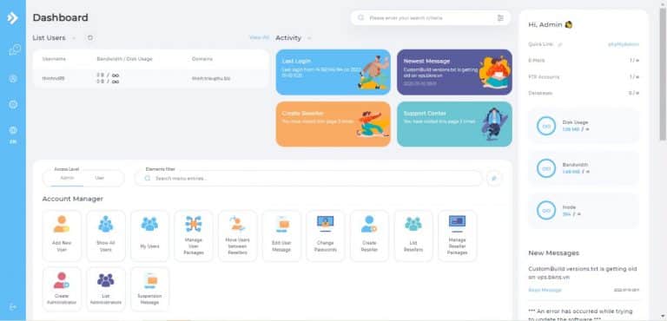Click the Bandwidth circular gauge

(546, 168)
